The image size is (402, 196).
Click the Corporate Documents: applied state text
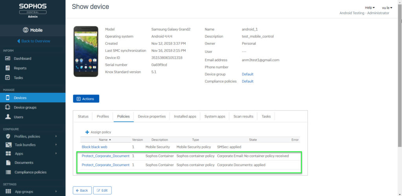pos(241,165)
